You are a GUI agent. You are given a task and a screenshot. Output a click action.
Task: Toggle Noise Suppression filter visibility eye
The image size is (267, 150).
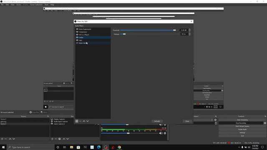[x=77, y=29]
